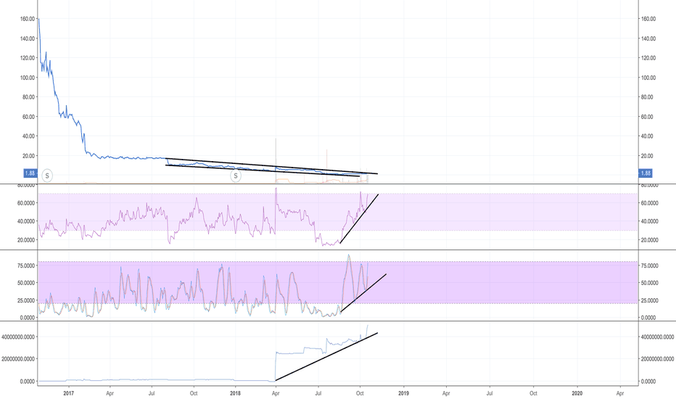The image size is (676, 399).
Task: Click the 2020 label on time axis
Action: 577,393
